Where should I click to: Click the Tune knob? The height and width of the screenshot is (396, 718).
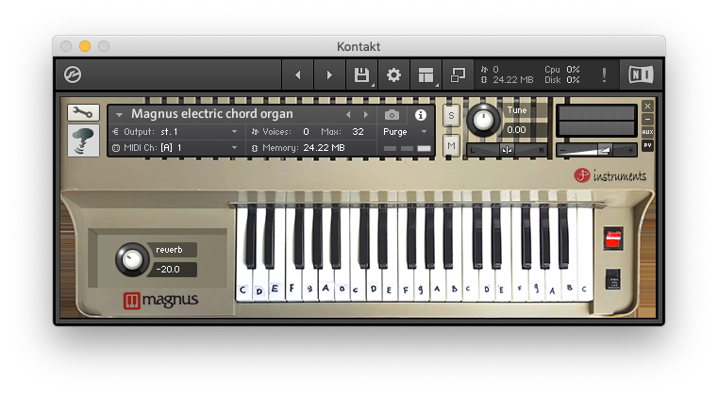click(483, 120)
